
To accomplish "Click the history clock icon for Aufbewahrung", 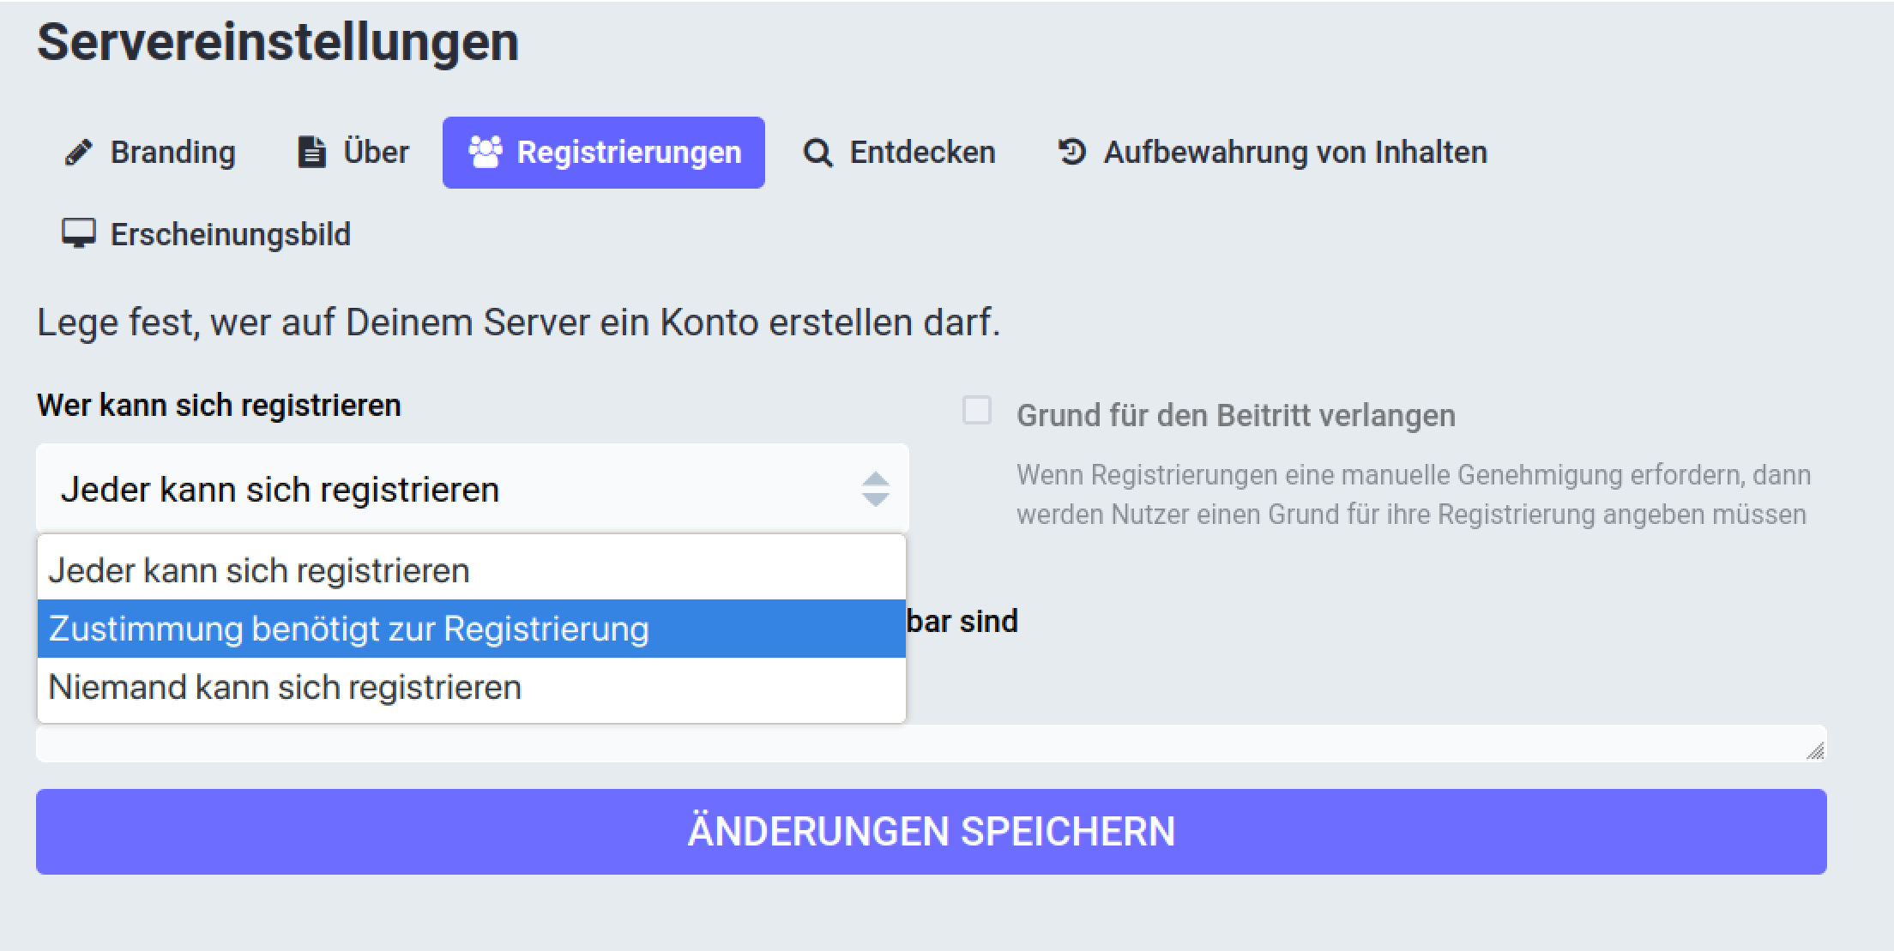I will [1072, 153].
